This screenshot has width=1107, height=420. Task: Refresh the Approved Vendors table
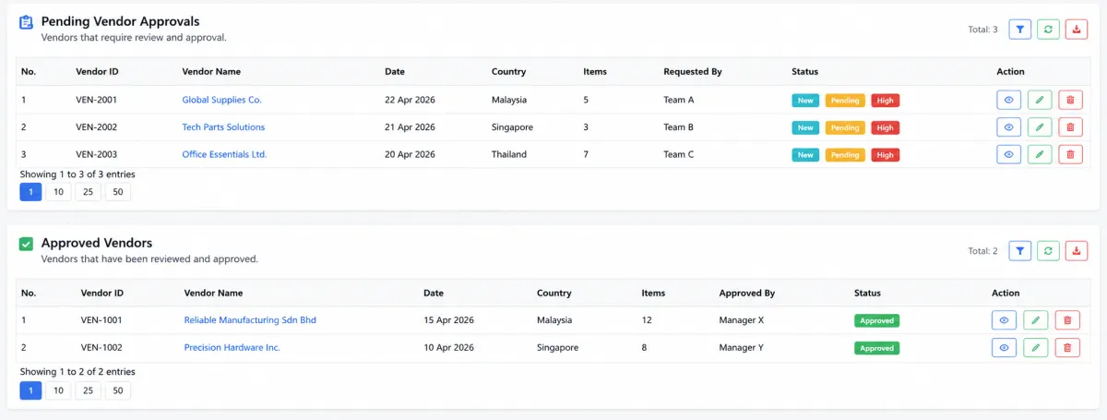(1048, 250)
